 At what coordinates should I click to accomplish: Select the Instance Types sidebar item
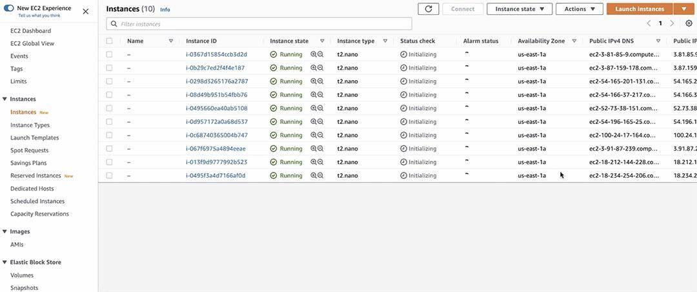tap(30, 125)
